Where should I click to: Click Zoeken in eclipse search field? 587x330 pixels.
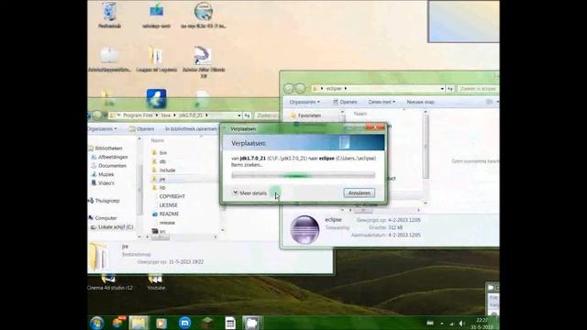[478, 88]
